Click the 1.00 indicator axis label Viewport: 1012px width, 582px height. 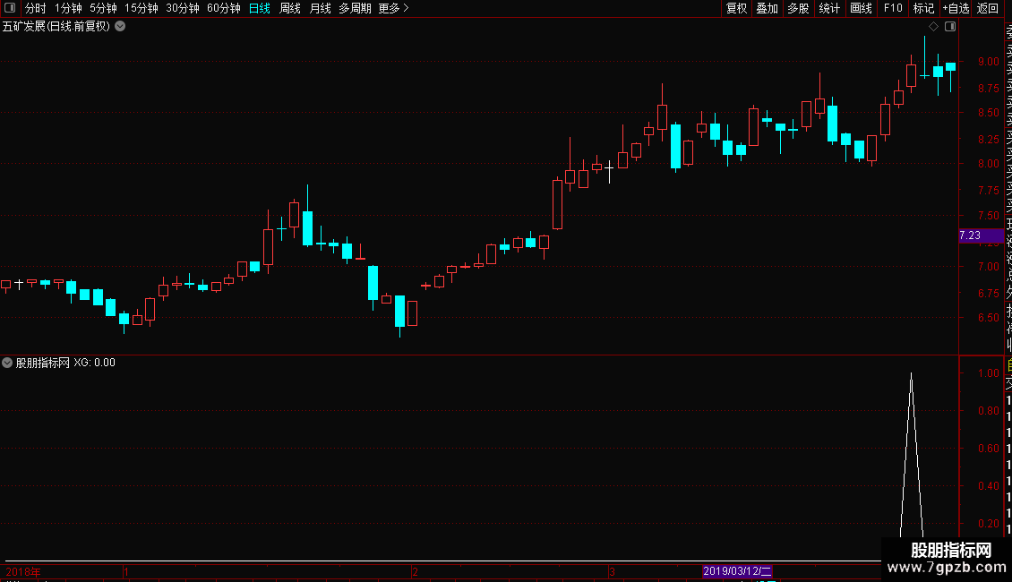(x=988, y=373)
